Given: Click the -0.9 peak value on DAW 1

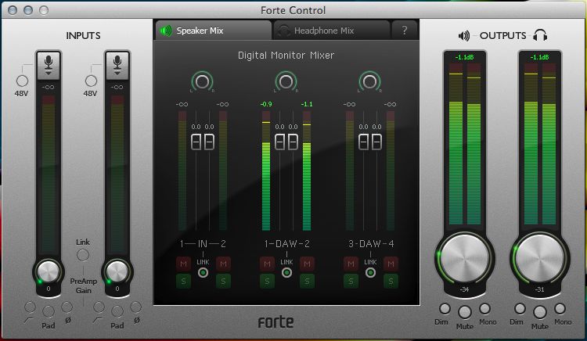Looking at the screenshot, I should (x=266, y=104).
